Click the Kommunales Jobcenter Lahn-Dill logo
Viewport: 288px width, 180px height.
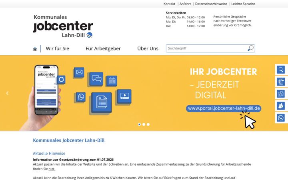pyautogui.click(x=63, y=26)
